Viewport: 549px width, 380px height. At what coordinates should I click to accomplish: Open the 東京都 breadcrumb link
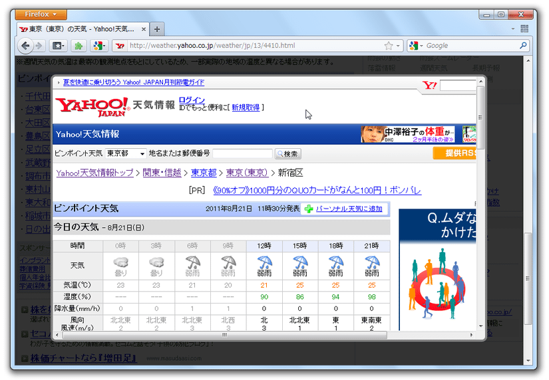204,173
